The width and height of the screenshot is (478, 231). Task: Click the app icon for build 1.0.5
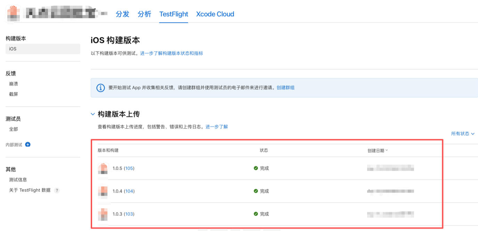click(103, 169)
